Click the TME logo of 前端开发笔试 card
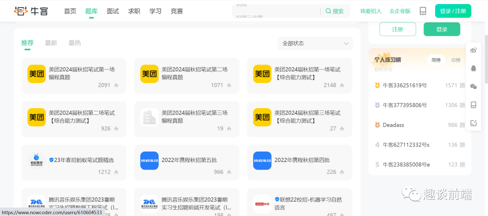 (x=150, y=204)
